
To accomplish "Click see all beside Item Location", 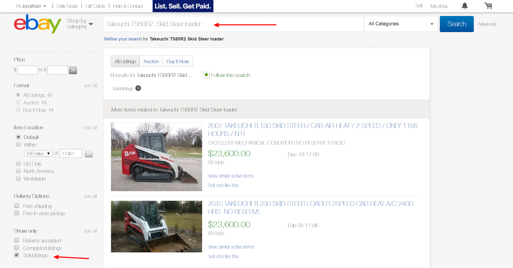I will pyautogui.click(x=90, y=127).
